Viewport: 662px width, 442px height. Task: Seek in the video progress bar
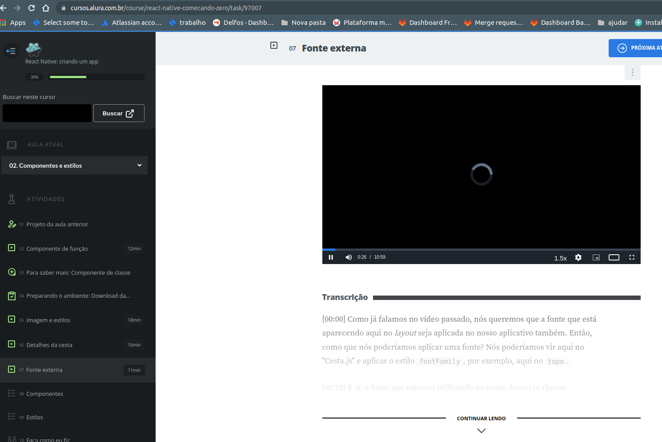tap(481, 249)
